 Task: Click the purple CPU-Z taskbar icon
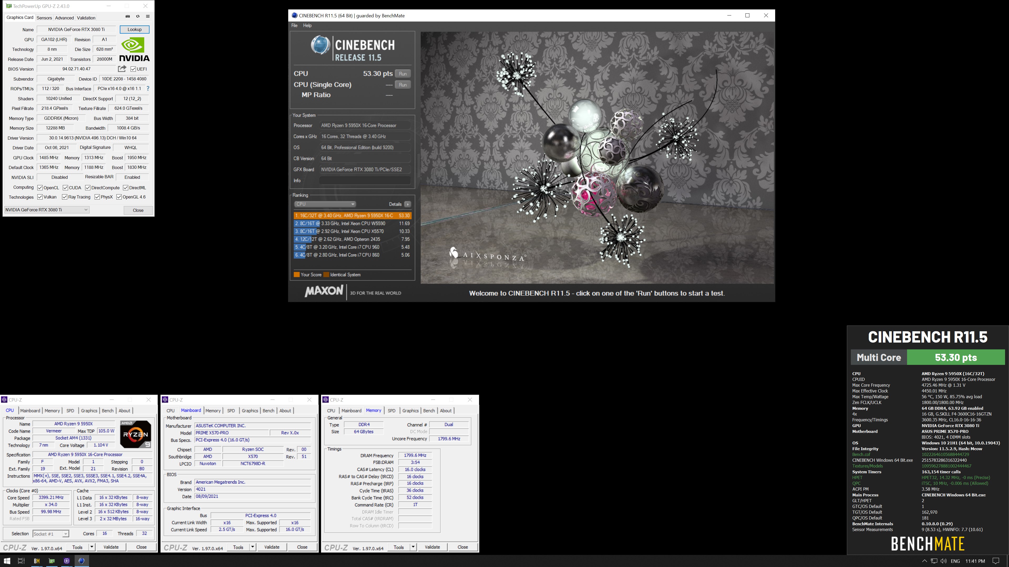point(66,561)
